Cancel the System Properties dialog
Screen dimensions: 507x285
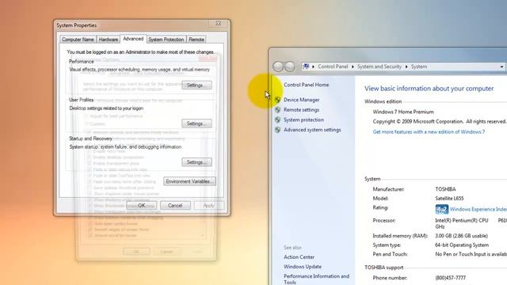tap(175, 206)
